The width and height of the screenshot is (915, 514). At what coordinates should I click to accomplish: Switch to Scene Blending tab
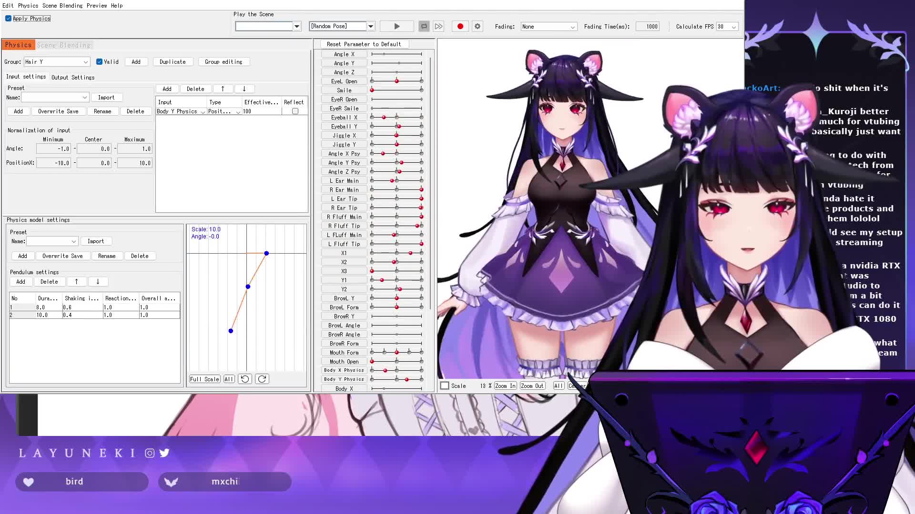pos(64,45)
